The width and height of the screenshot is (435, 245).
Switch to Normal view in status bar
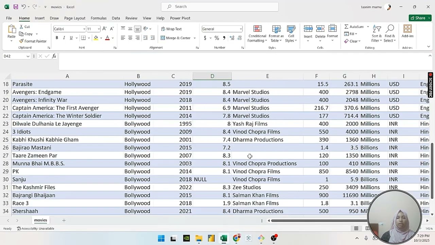[x=356, y=229]
